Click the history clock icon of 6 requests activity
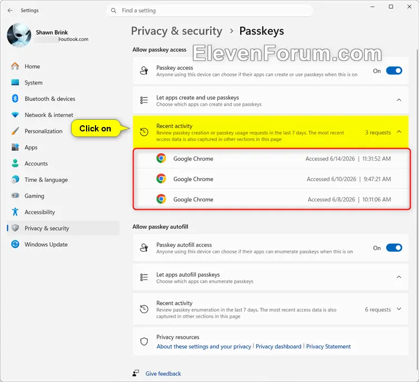The width and height of the screenshot is (419, 382). pos(144,309)
